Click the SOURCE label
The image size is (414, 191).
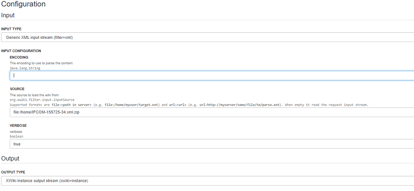pos(17,89)
